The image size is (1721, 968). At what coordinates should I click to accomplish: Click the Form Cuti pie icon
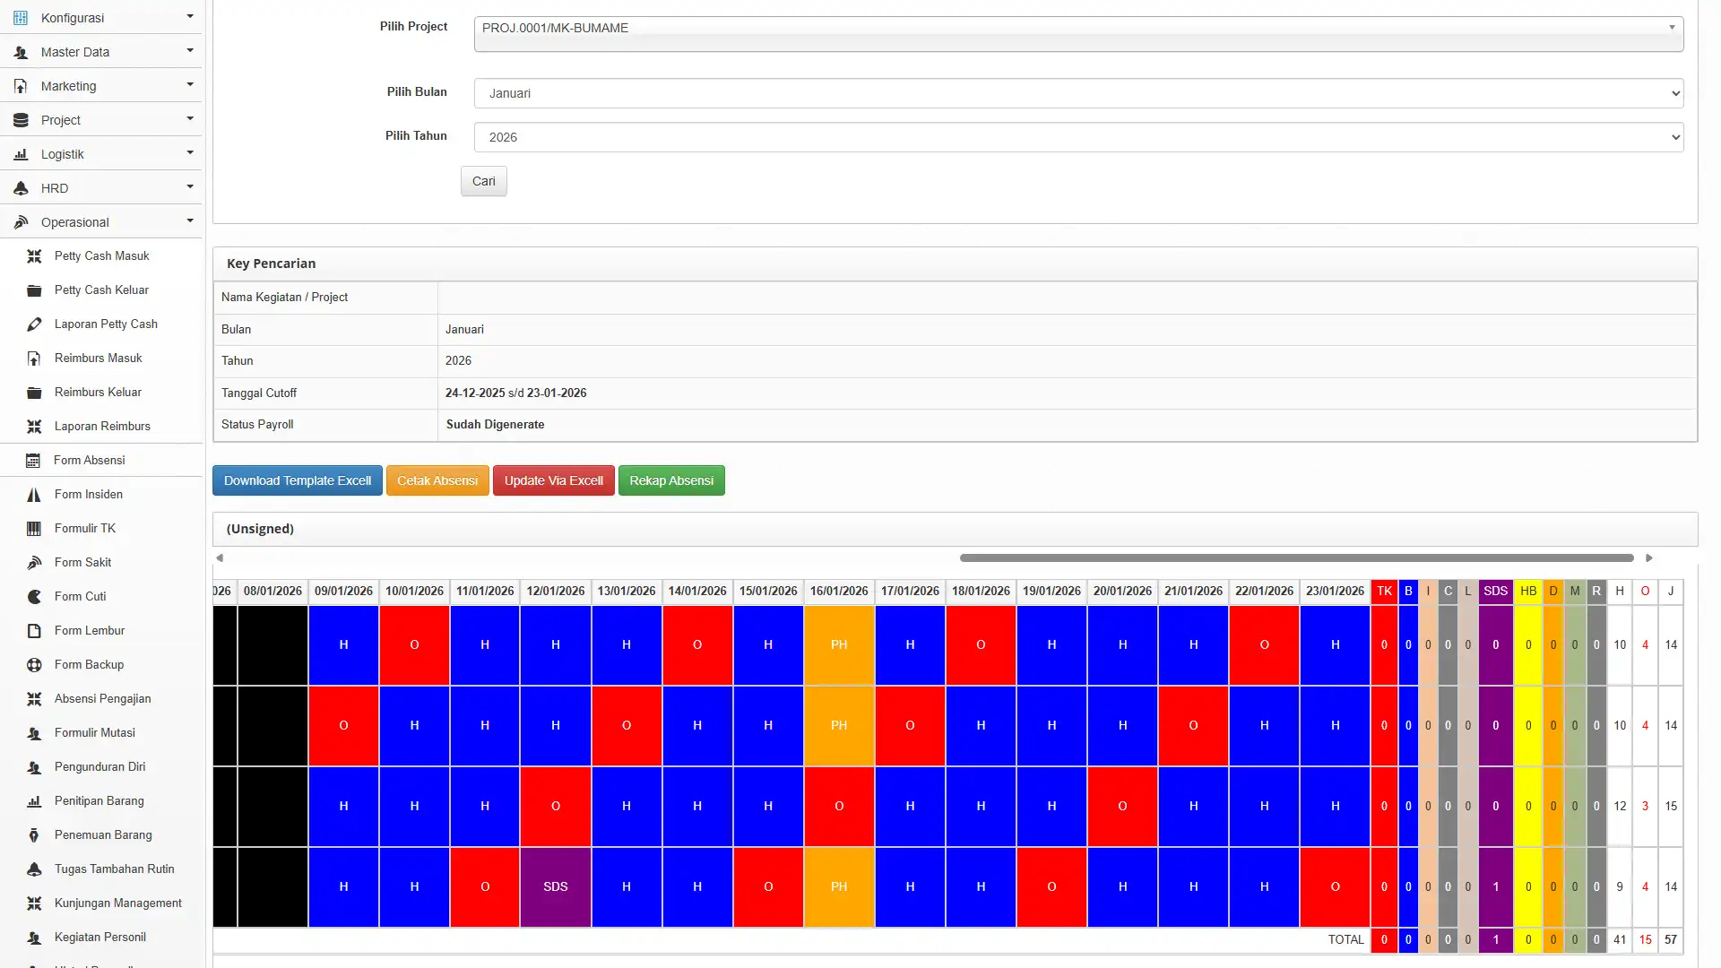pyautogui.click(x=34, y=597)
